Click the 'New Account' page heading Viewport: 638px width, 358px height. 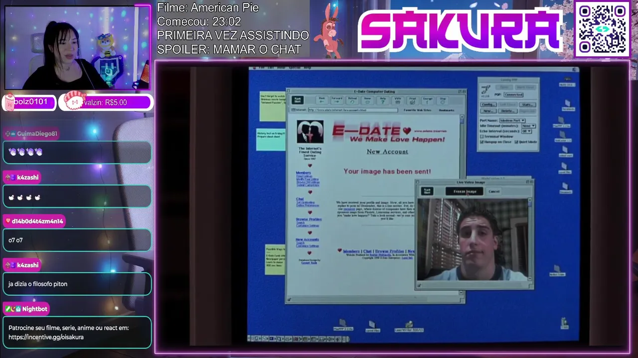(x=387, y=152)
